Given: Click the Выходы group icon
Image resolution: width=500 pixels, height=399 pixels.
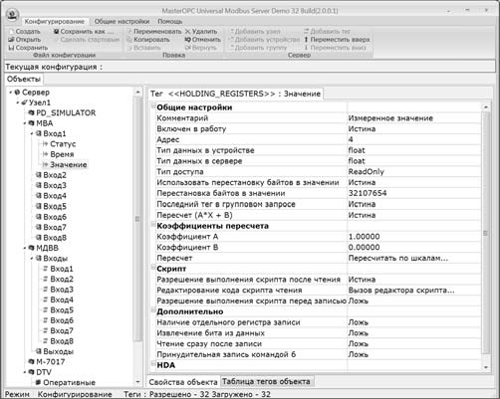Looking at the screenshot, I should [39, 351].
